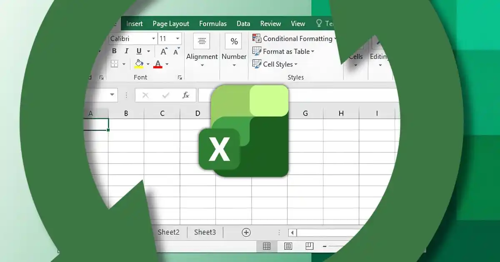
Task: Click the Increase Font Size icon
Action: (x=164, y=51)
